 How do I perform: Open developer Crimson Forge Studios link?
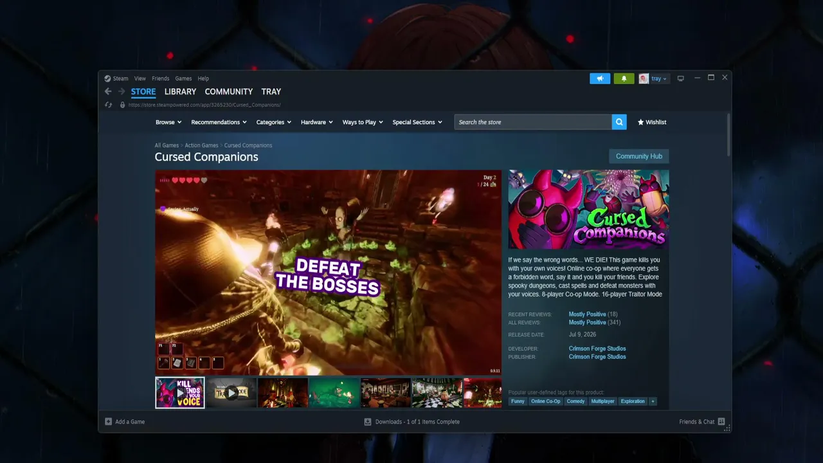[x=597, y=349]
